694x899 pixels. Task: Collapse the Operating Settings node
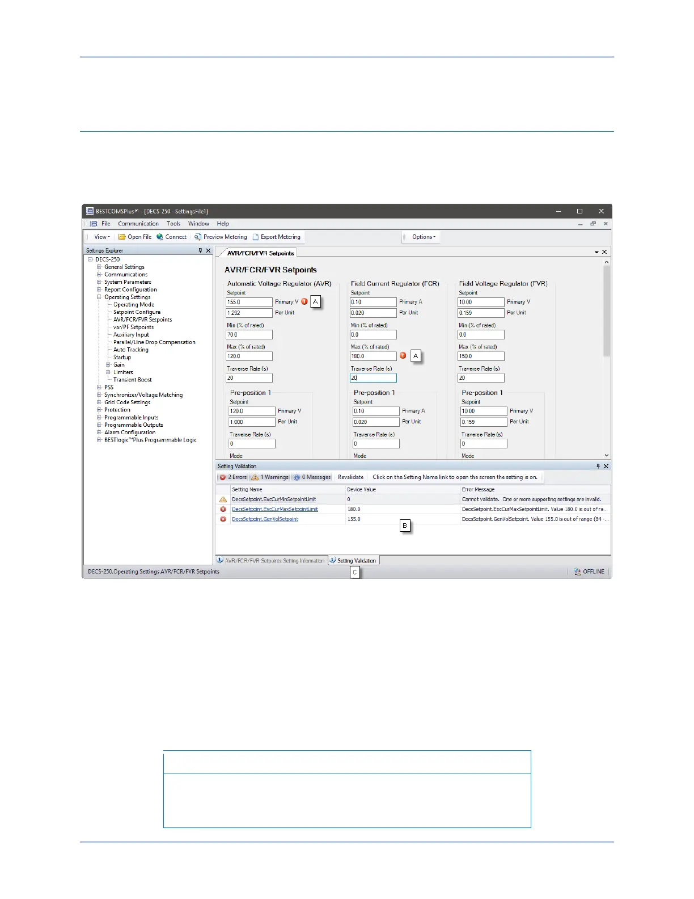pos(99,297)
